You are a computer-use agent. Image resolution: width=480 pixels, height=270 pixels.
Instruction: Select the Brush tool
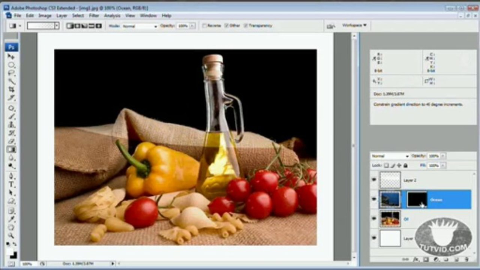coord(12,117)
